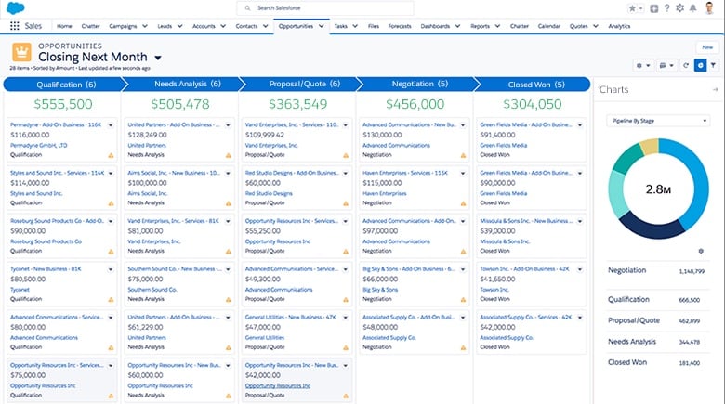
Task: Click Needs Analysis row in chart legend
Action: tap(658, 342)
